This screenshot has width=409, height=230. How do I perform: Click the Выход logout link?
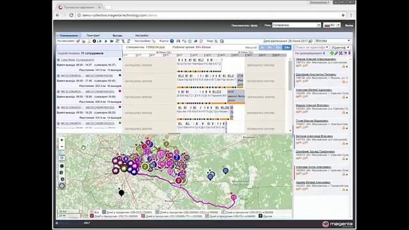[x=349, y=26]
